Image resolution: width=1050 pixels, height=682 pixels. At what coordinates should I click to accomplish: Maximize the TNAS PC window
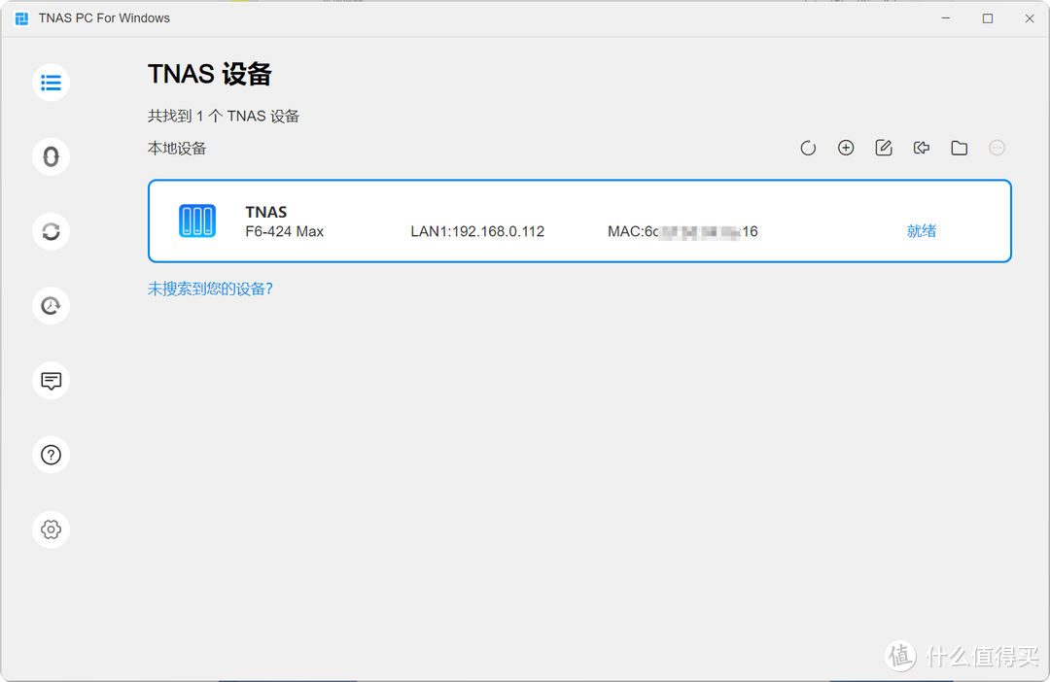pos(988,18)
